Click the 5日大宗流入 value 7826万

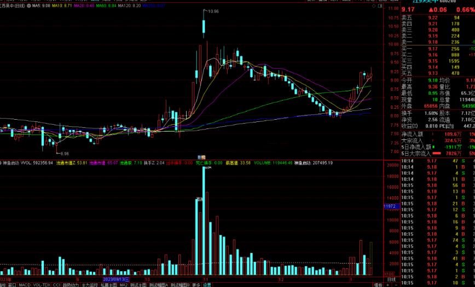pyautogui.click(x=454, y=154)
